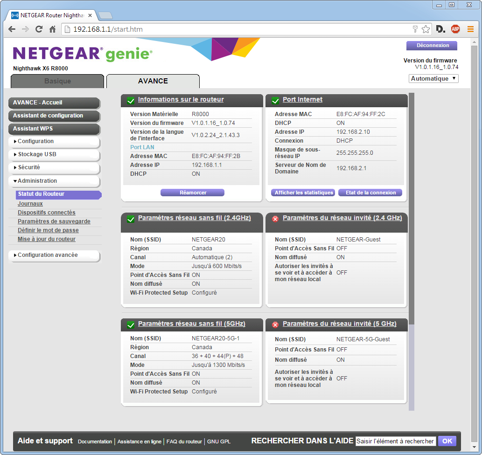Open the Dispositifs connectés link
This screenshot has height=455, width=482.
46,213
